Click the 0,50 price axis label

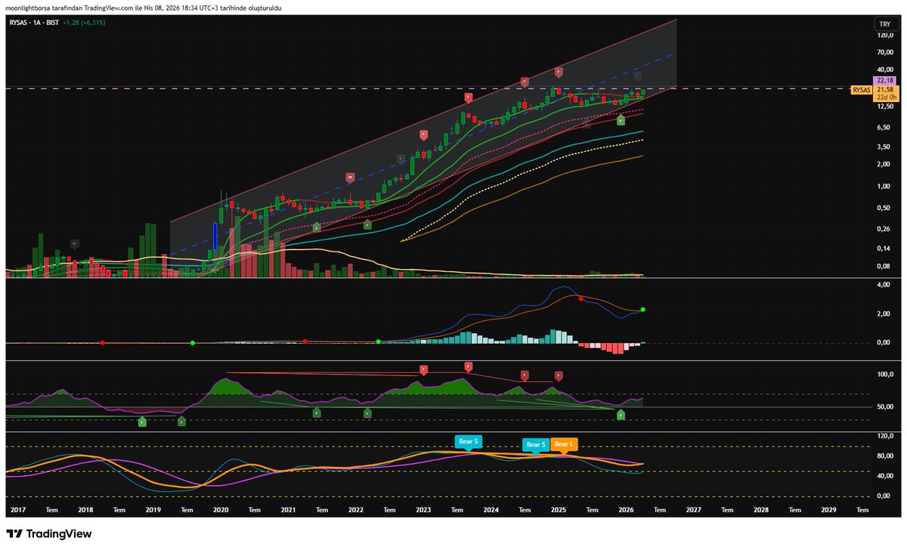[885, 208]
